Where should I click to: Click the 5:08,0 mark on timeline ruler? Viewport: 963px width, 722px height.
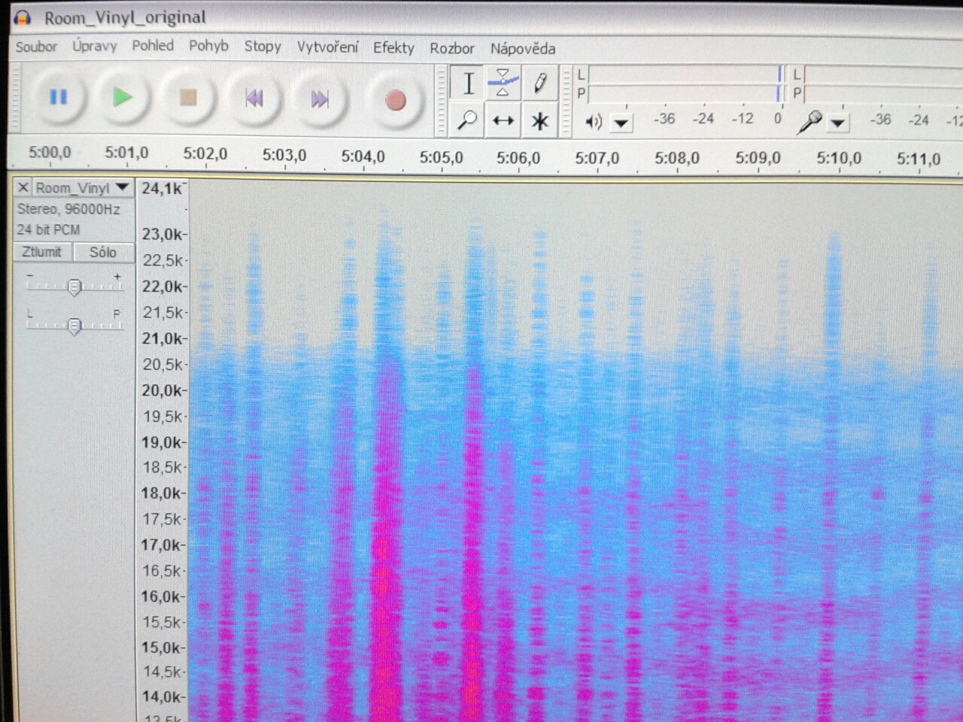676,158
